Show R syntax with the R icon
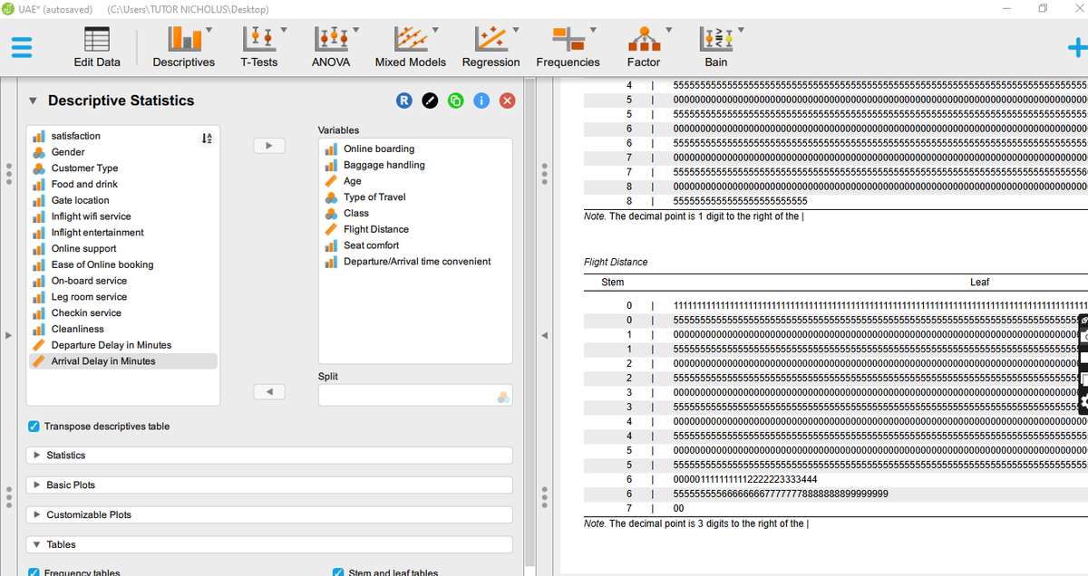This screenshot has height=576, width=1088. [404, 101]
